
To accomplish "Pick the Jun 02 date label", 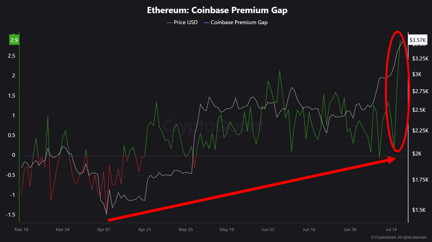I will pos(268,230).
